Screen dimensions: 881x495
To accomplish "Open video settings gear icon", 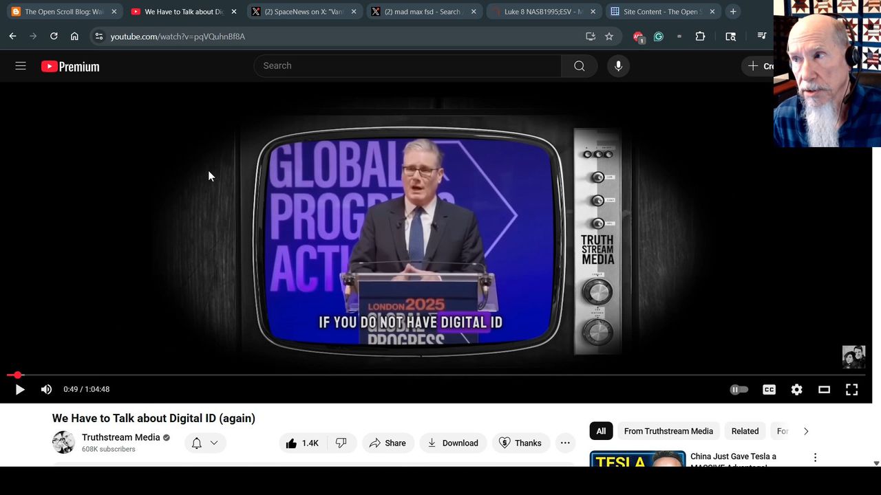I will pos(796,389).
